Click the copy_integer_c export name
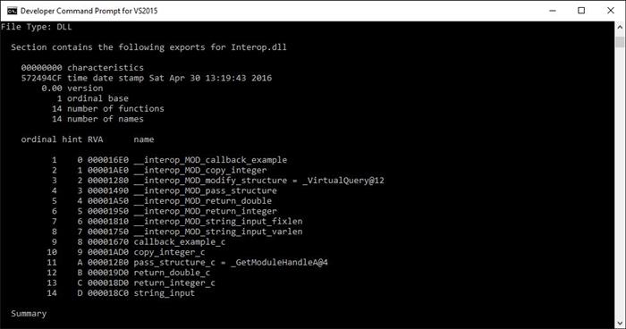 pyautogui.click(x=169, y=252)
